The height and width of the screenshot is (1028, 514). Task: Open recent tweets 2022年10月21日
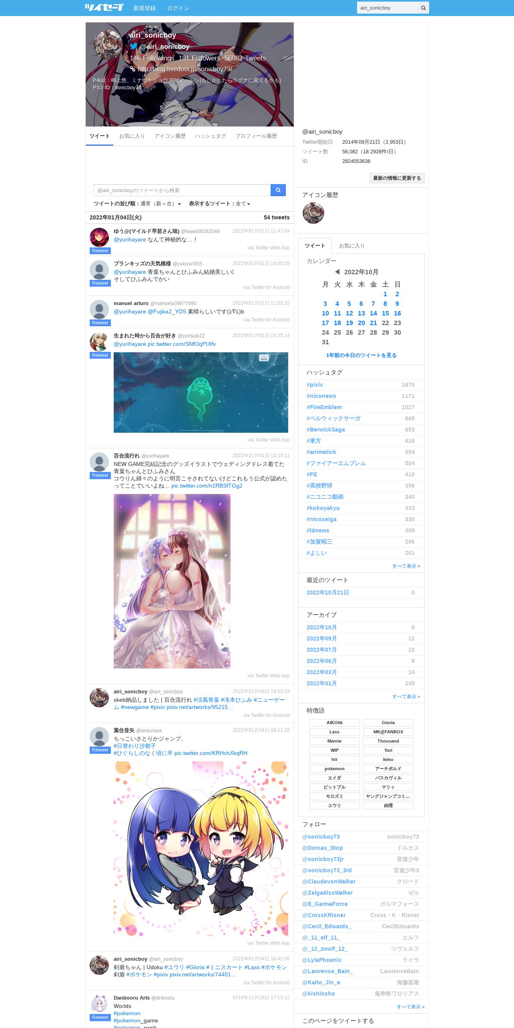pyautogui.click(x=328, y=592)
